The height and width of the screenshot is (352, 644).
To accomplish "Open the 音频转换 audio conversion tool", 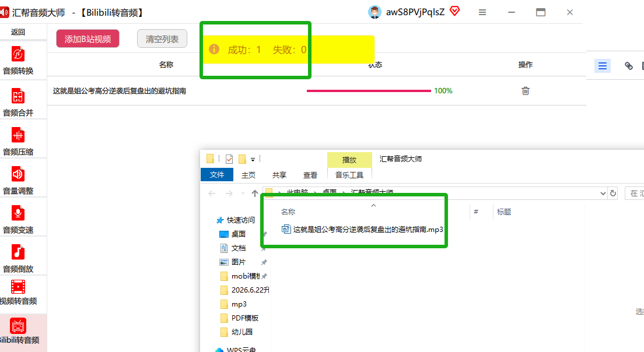I will 18,61.
